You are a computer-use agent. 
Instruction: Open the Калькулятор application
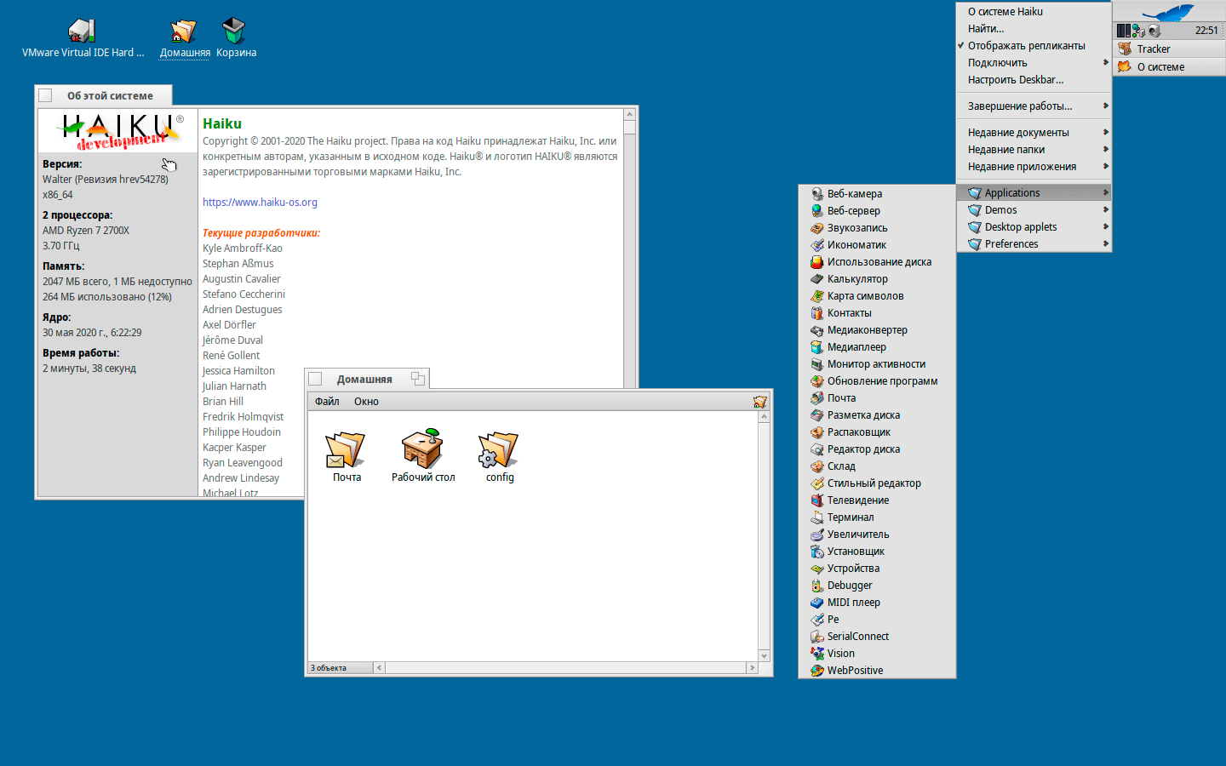877,279
